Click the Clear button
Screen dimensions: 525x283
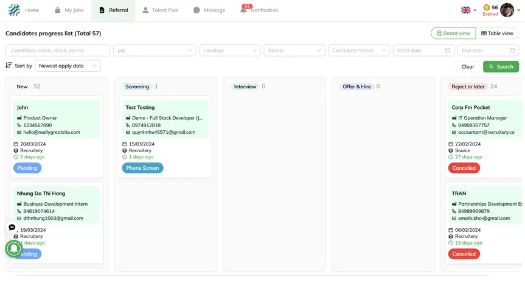coord(468,67)
